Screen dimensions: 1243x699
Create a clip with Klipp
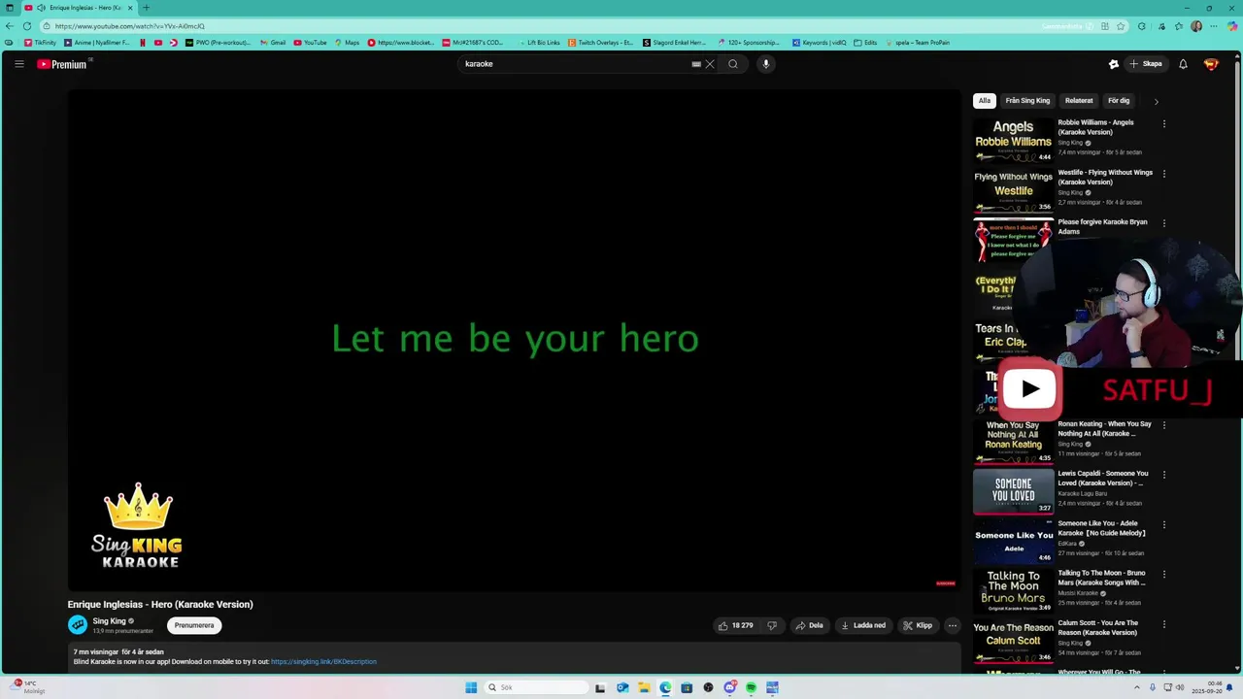pyautogui.click(x=918, y=625)
